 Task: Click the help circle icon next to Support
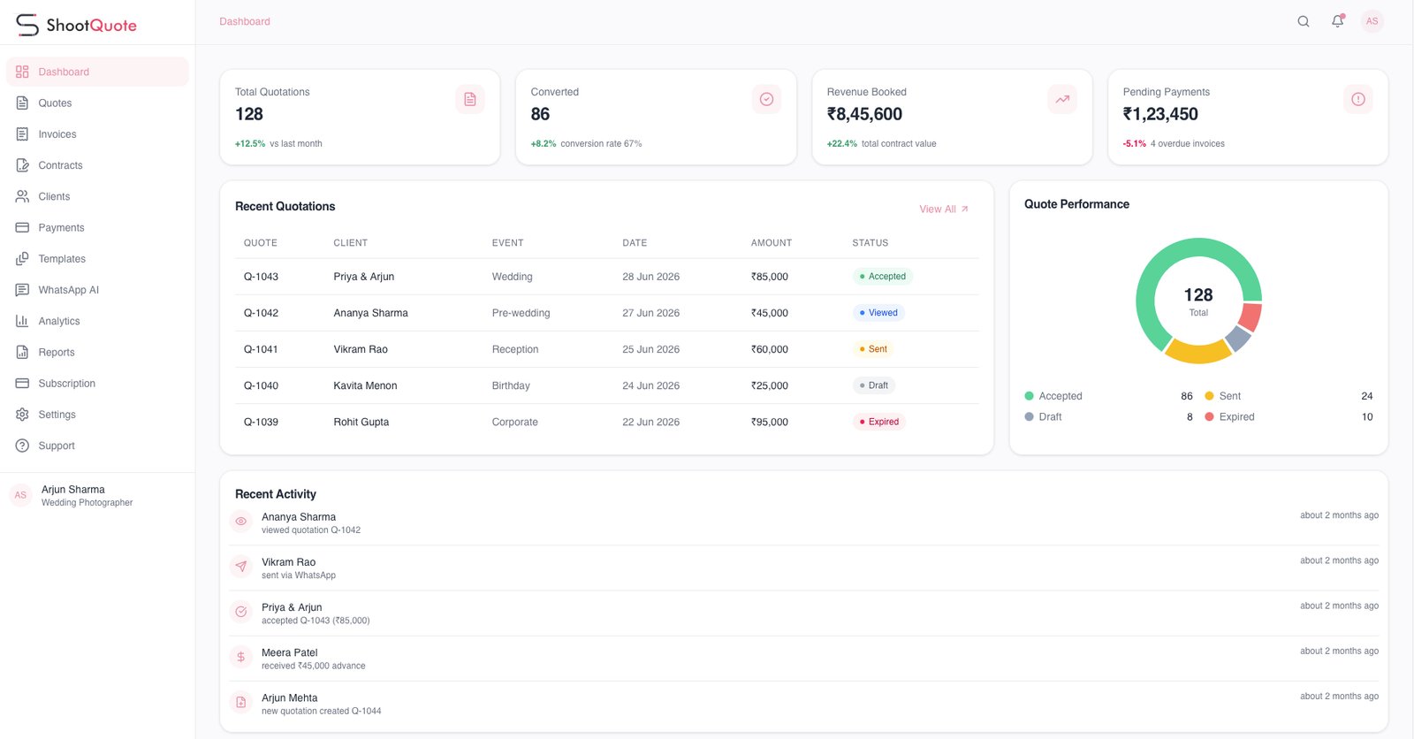coord(22,446)
